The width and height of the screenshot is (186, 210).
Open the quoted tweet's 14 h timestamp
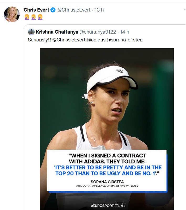125,32
